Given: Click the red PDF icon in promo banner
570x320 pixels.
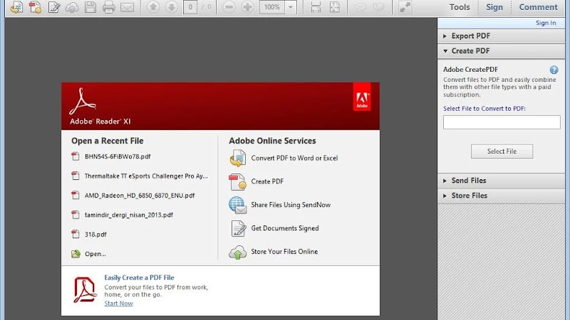Looking at the screenshot, I should [84, 290].
